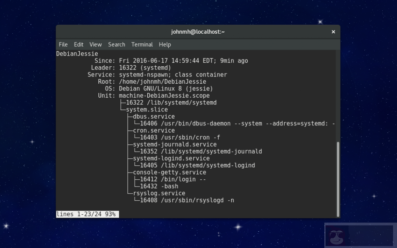Open the Edit menu

point(79,44)
